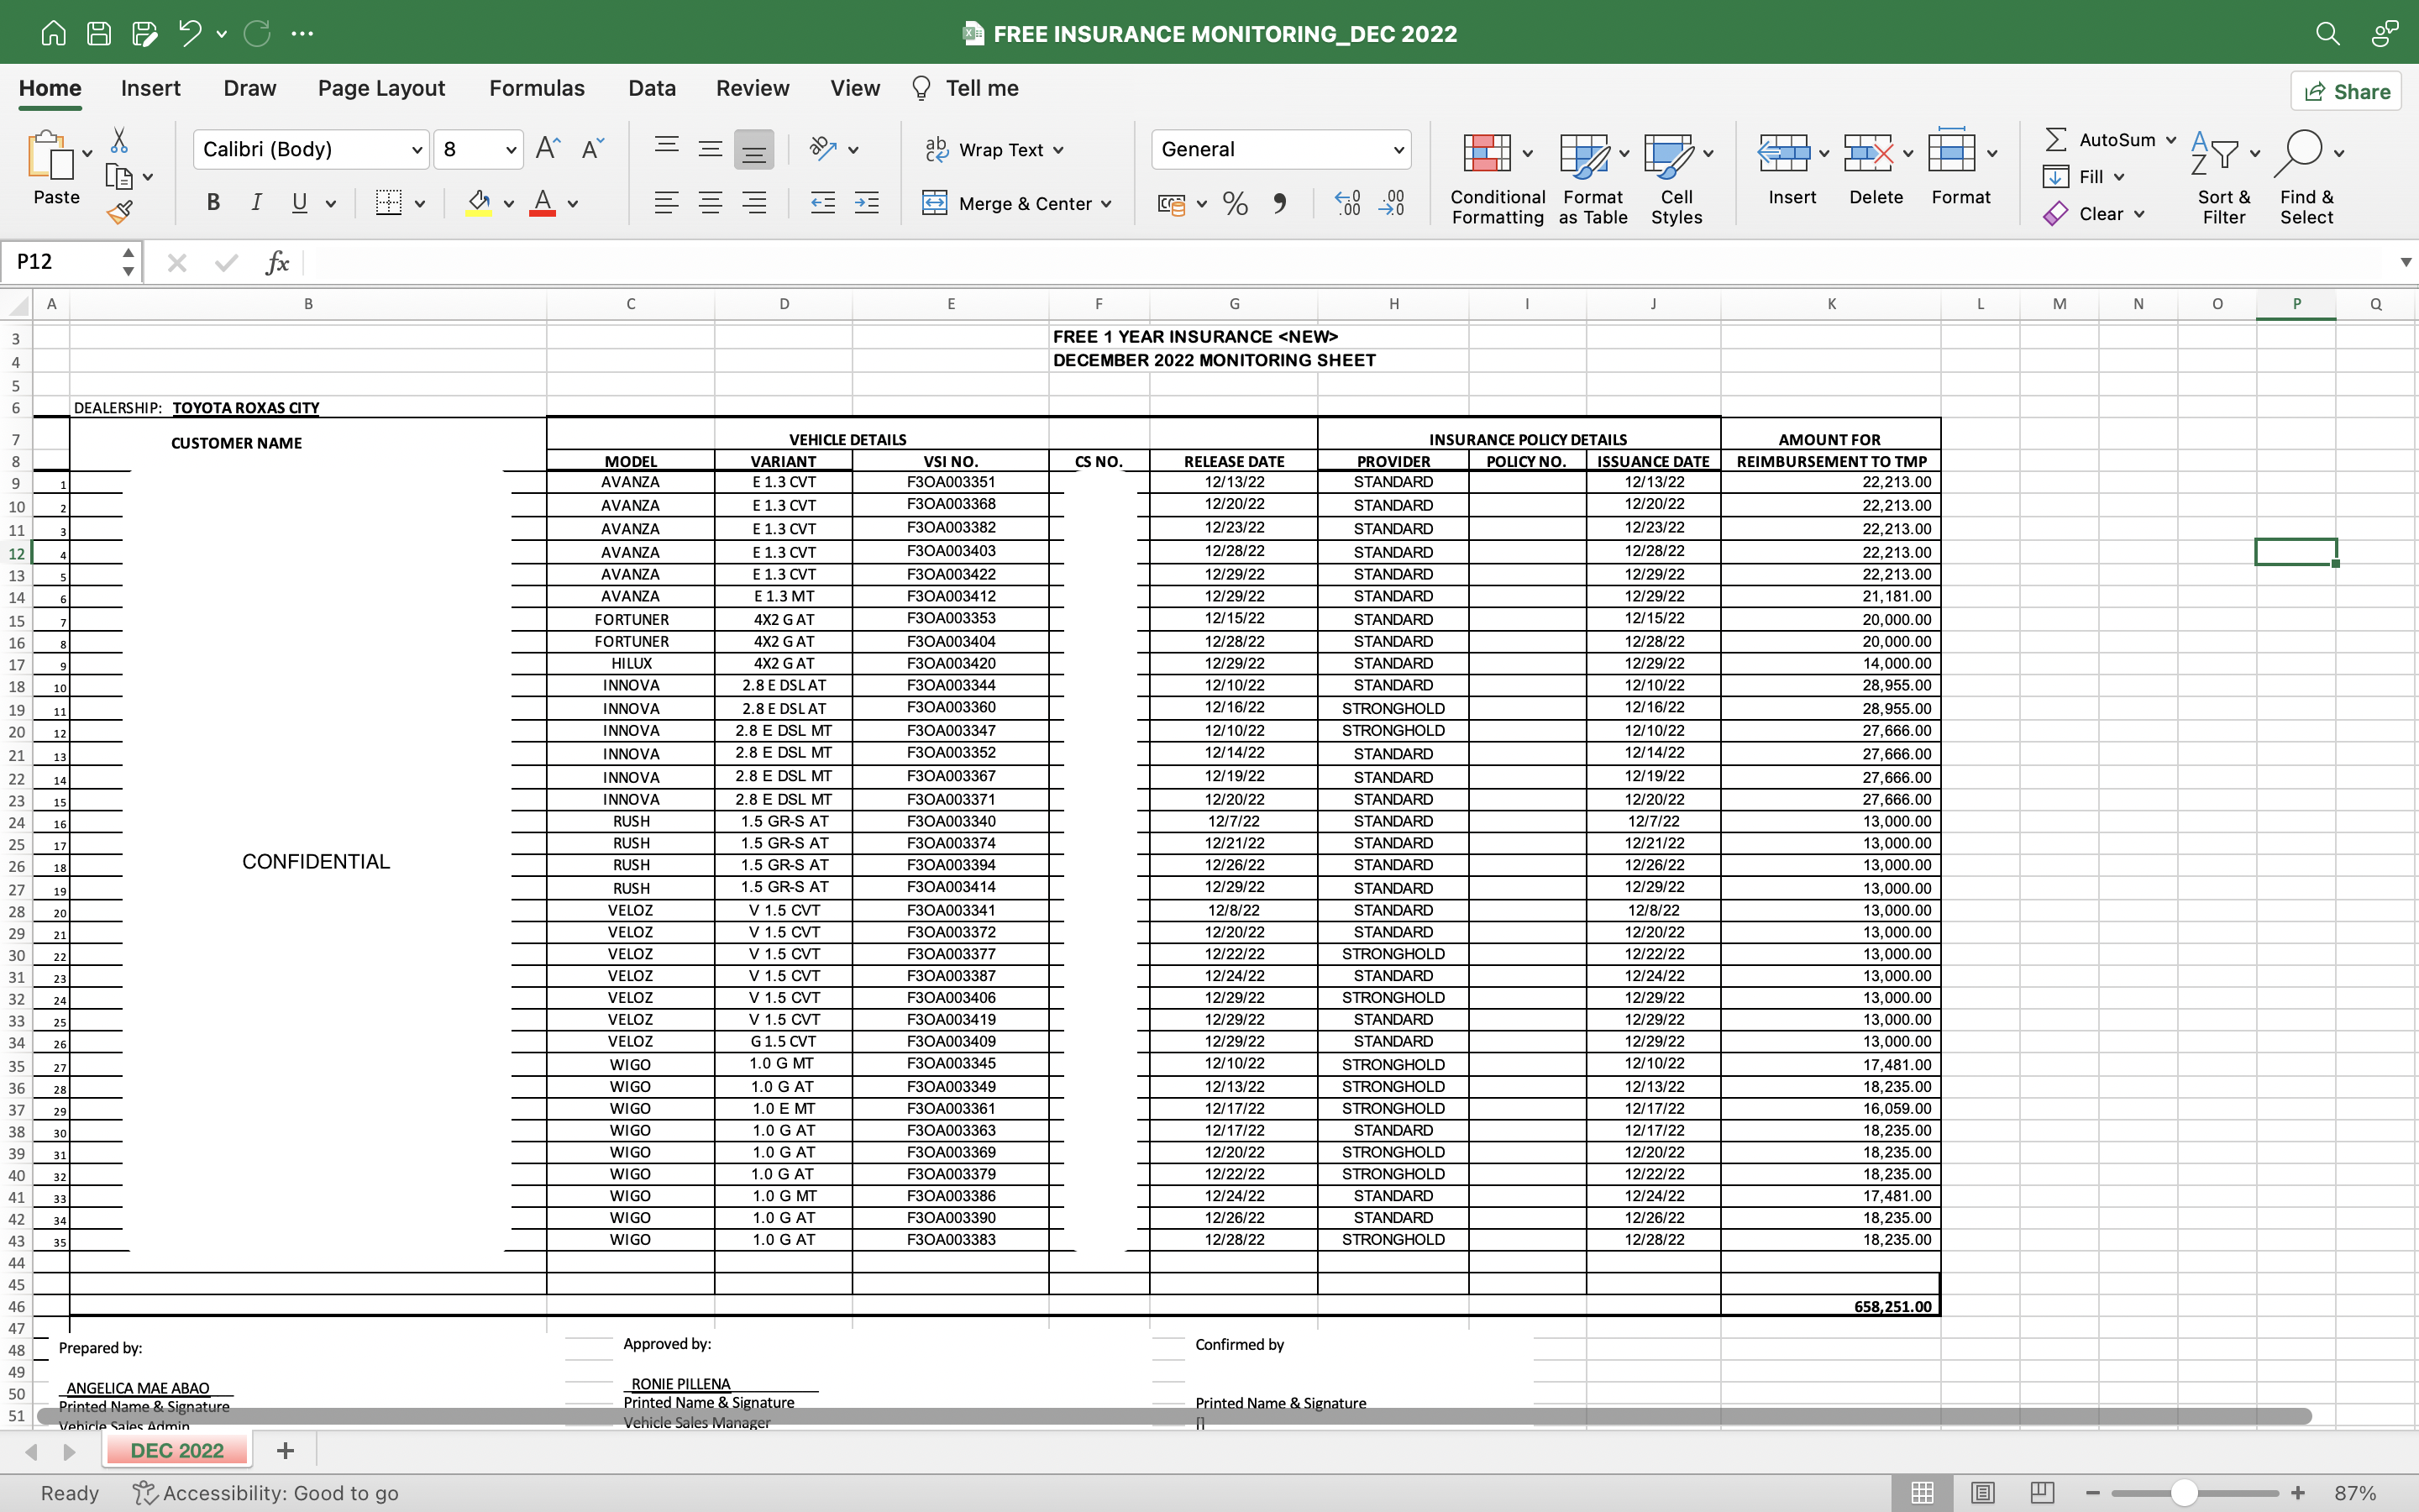The image size is (2419, 1512).
Task: Click the Format Painter brush icon
Action: [120, 212]
